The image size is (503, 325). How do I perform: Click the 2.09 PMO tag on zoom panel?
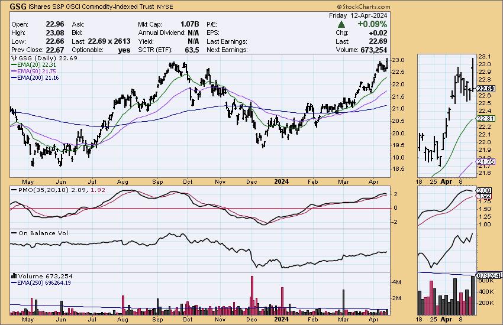point(485,191)
